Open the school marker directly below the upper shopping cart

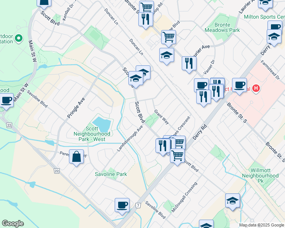(167, 55)
